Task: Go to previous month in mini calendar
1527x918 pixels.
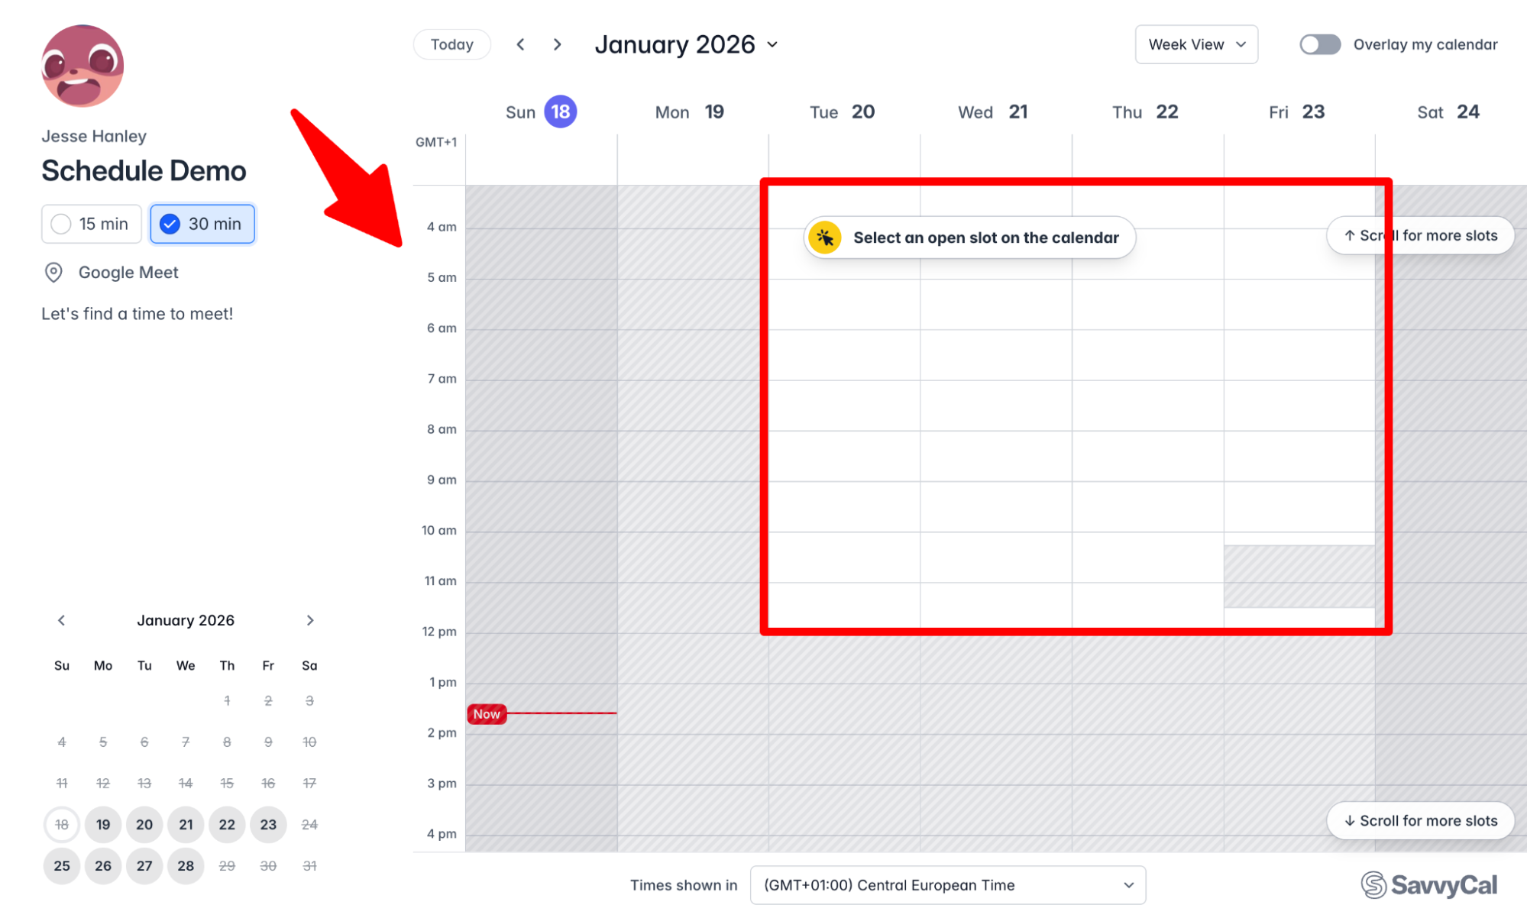Action: 62,620
